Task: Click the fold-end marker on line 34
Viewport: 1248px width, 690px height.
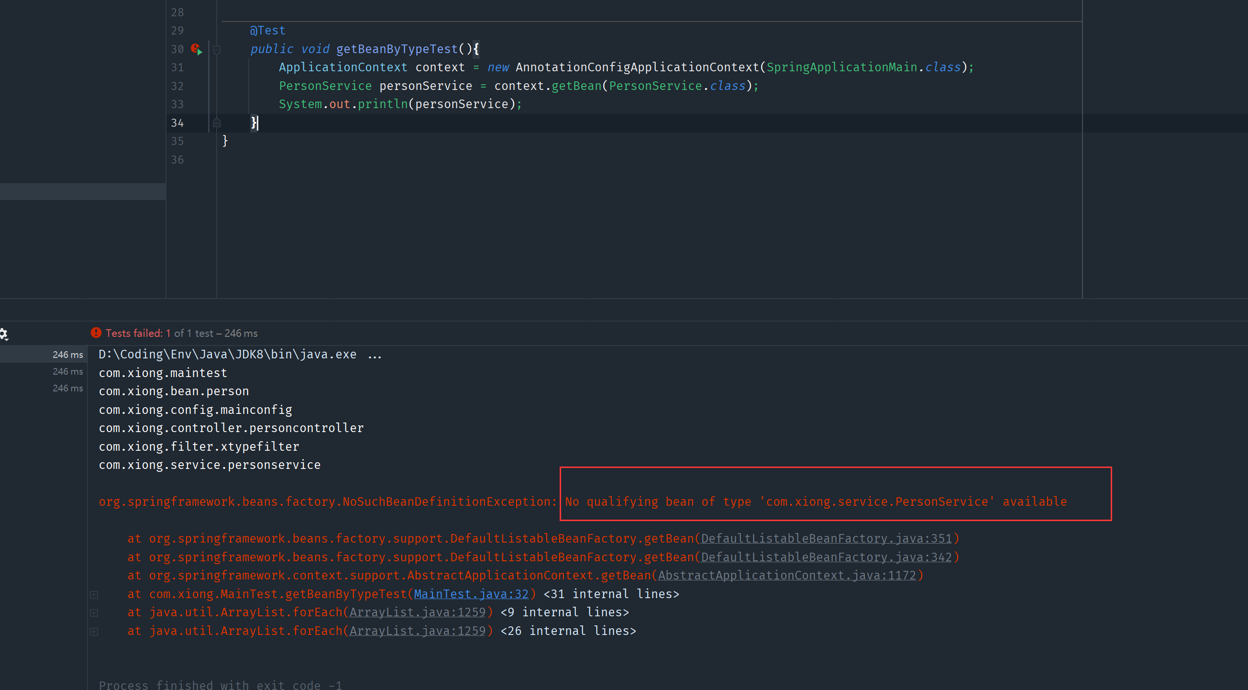Action: click(x=217, y=123)
